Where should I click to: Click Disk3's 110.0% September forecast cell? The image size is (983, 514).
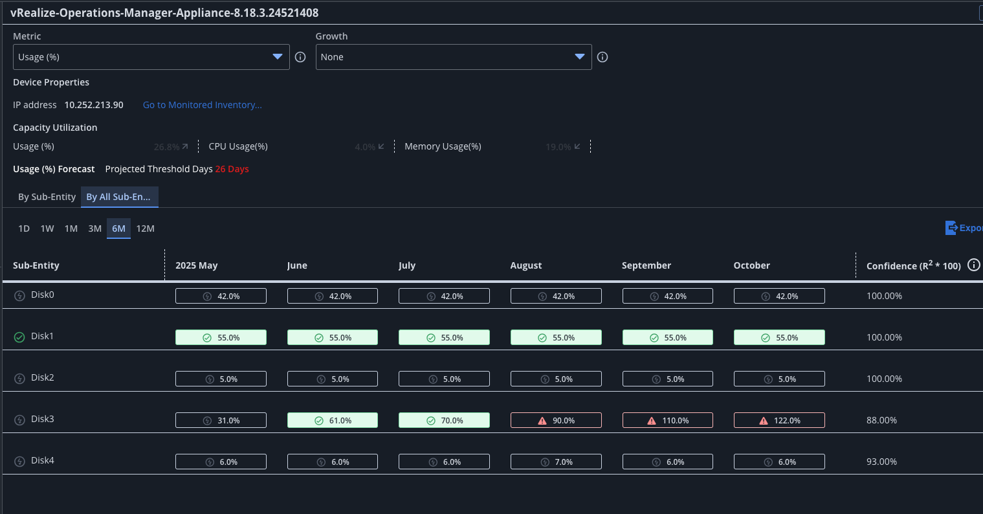pos(667,419)
